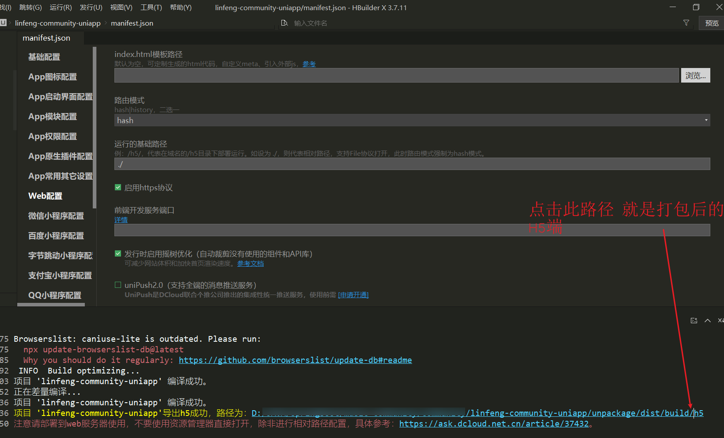
Task: Select QQ小程序配置 in the sidebar
Action: click(55, 295)
